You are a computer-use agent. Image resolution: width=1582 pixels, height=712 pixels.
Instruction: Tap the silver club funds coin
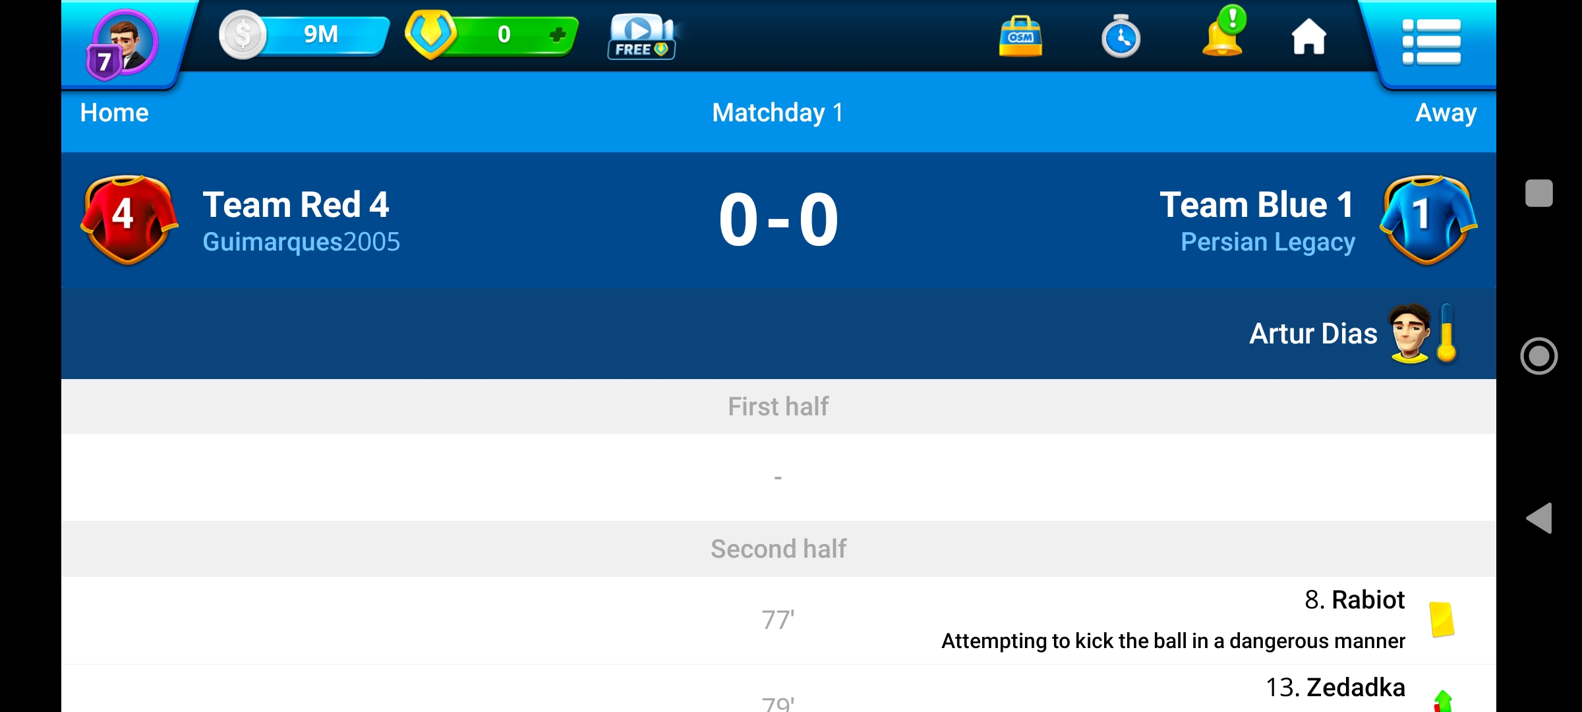pos(243,35)
